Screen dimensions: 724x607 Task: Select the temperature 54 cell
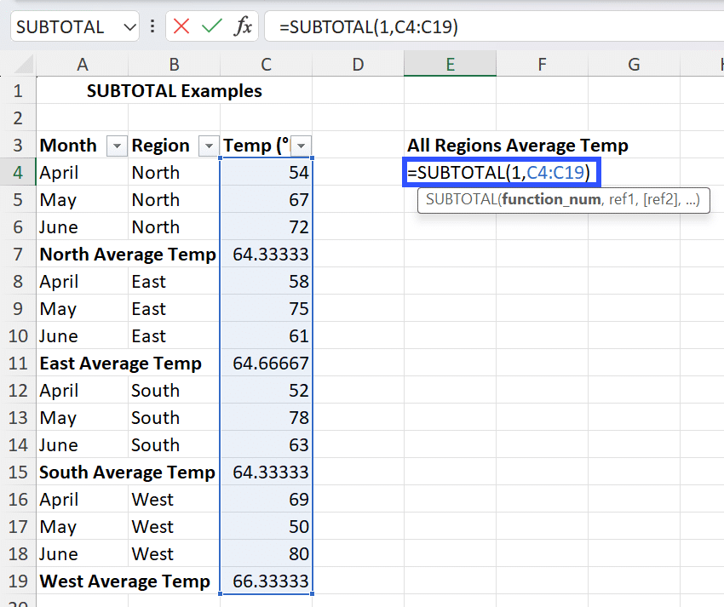pos(266,172)
